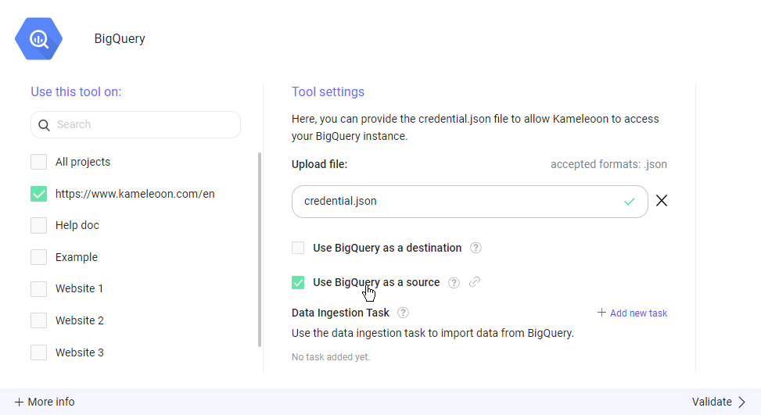Add new task for data ingestion
Viewport: 761px width, 415px height.
pos(632,313)
